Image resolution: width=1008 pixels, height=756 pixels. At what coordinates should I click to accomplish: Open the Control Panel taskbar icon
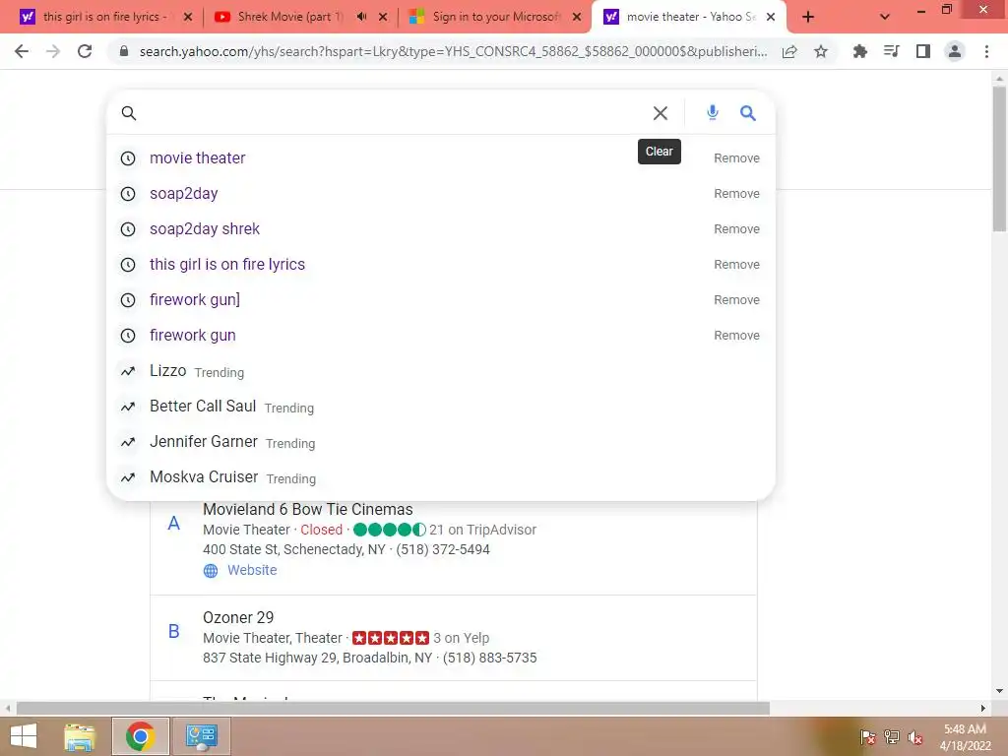[202, 736]
